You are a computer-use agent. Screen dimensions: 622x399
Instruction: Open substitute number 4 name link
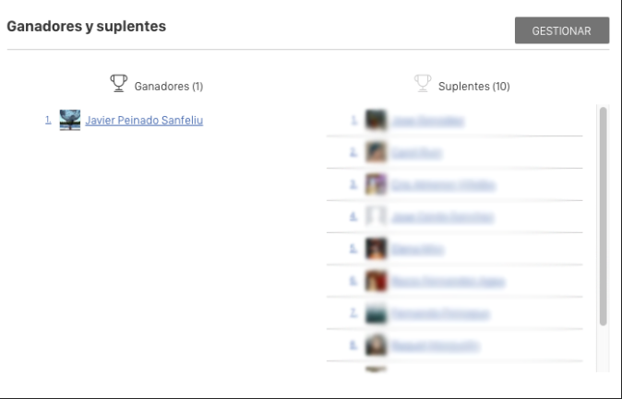tap(443, 217)
